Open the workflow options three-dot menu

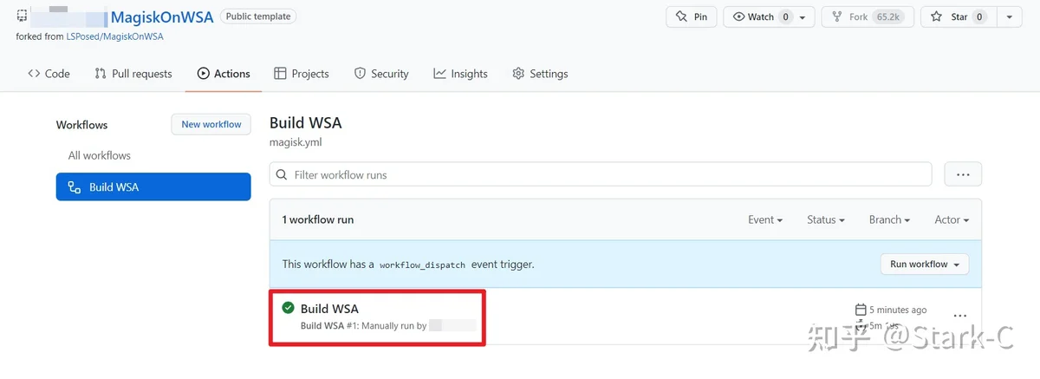tap(963, 174)
